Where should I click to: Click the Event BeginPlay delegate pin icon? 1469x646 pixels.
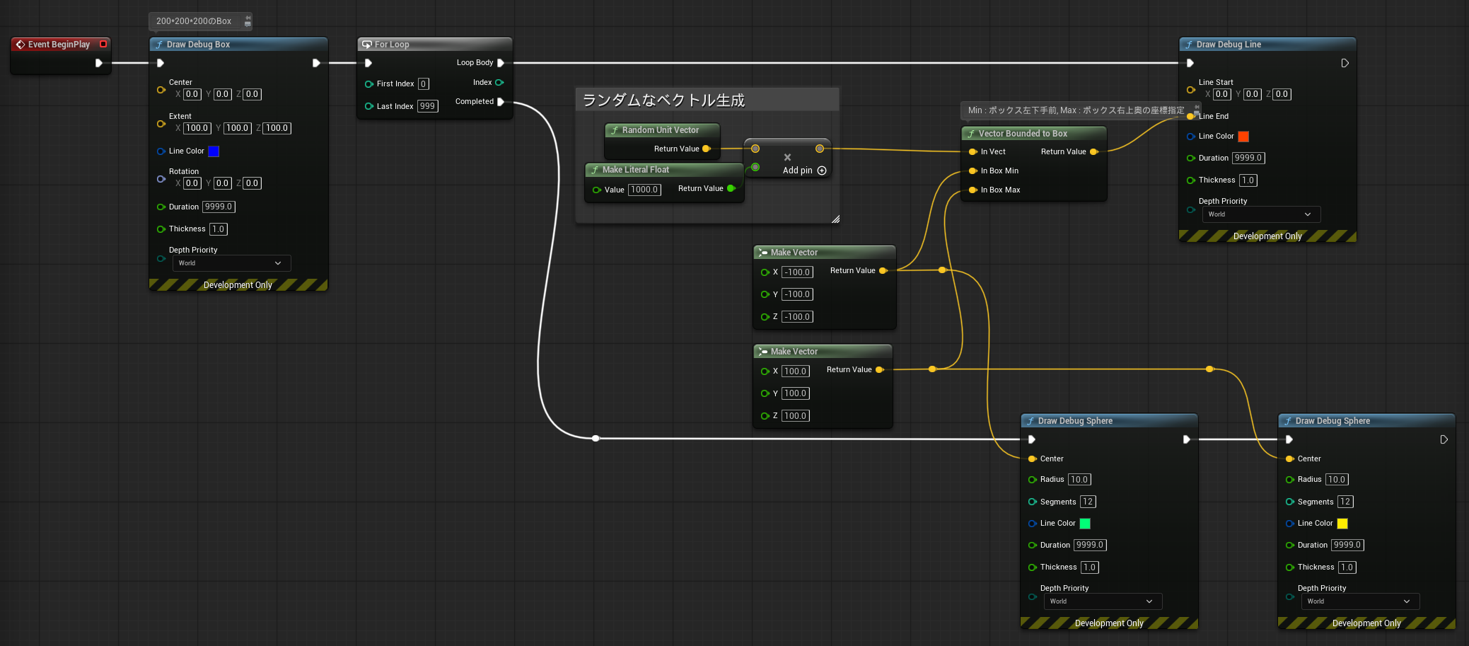103,44
